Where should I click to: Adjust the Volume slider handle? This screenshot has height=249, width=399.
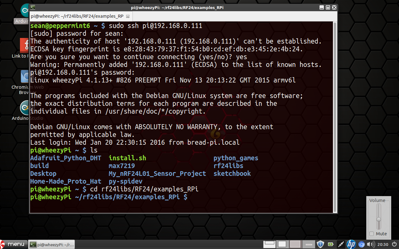(379, 219)
